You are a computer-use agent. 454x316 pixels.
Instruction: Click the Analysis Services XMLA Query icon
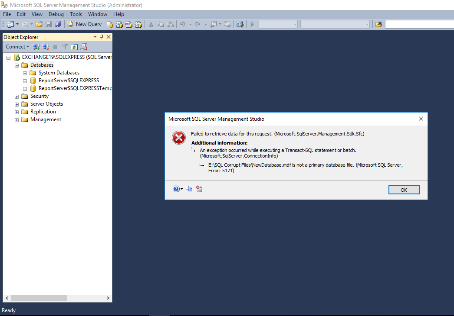point(139,25)
